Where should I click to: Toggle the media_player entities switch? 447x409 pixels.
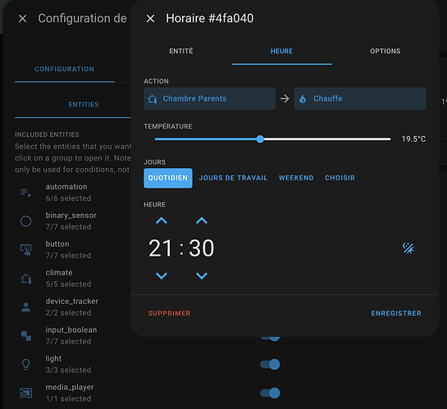coord(270,393)
